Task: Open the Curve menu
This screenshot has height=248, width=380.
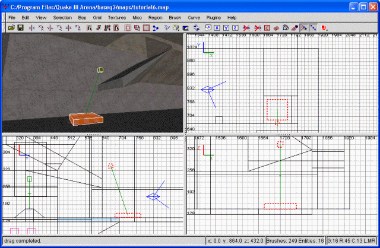Action: tap(194, 18)
